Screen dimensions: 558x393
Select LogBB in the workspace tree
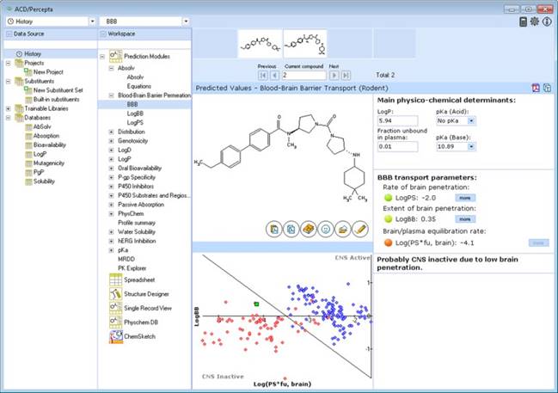click(x=135, y=113)
